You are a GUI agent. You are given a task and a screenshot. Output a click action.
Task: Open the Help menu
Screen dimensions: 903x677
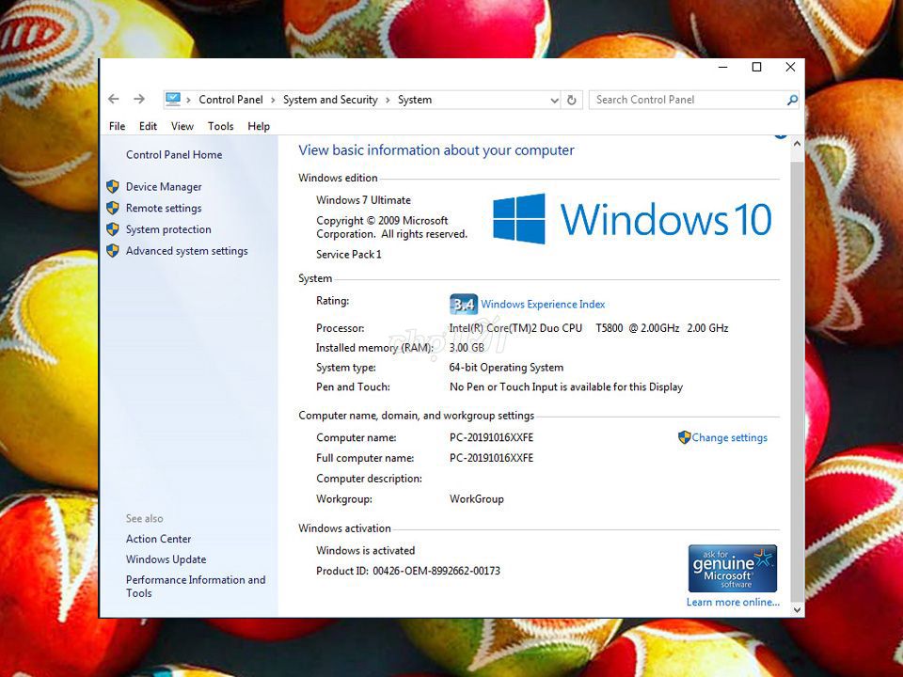(259, 126)
